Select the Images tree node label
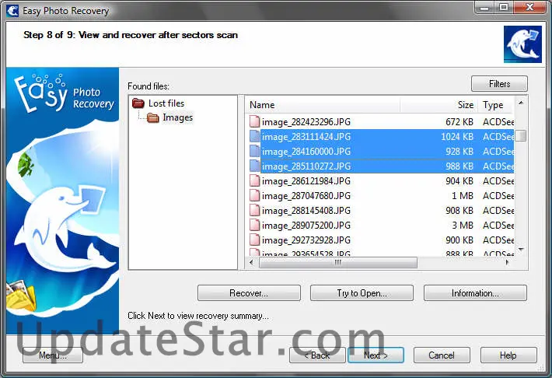 [x=178, y=117]
